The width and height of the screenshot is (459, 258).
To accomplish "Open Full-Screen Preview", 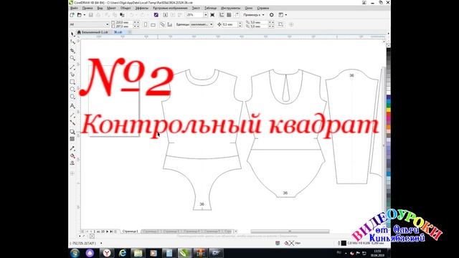I will [212, 14].
